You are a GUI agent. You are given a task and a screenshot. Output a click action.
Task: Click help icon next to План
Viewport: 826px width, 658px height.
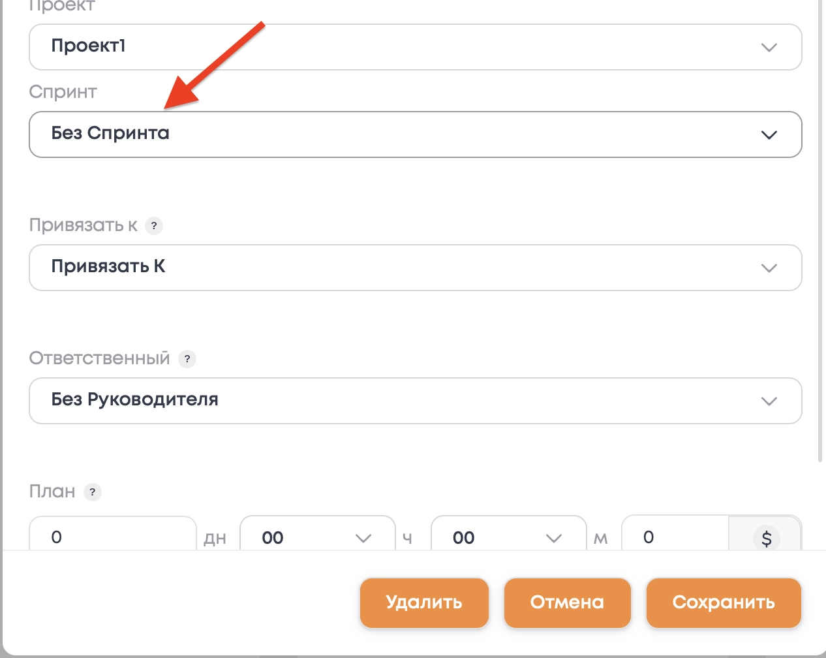tap(93, 492)
